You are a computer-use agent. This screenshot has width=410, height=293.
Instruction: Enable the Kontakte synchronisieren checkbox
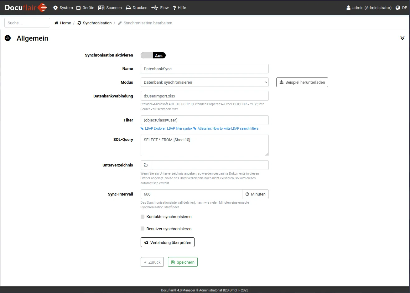click(143, 216)
